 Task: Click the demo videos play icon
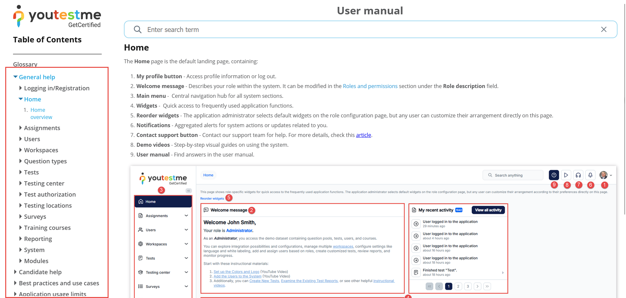point(566,175)
